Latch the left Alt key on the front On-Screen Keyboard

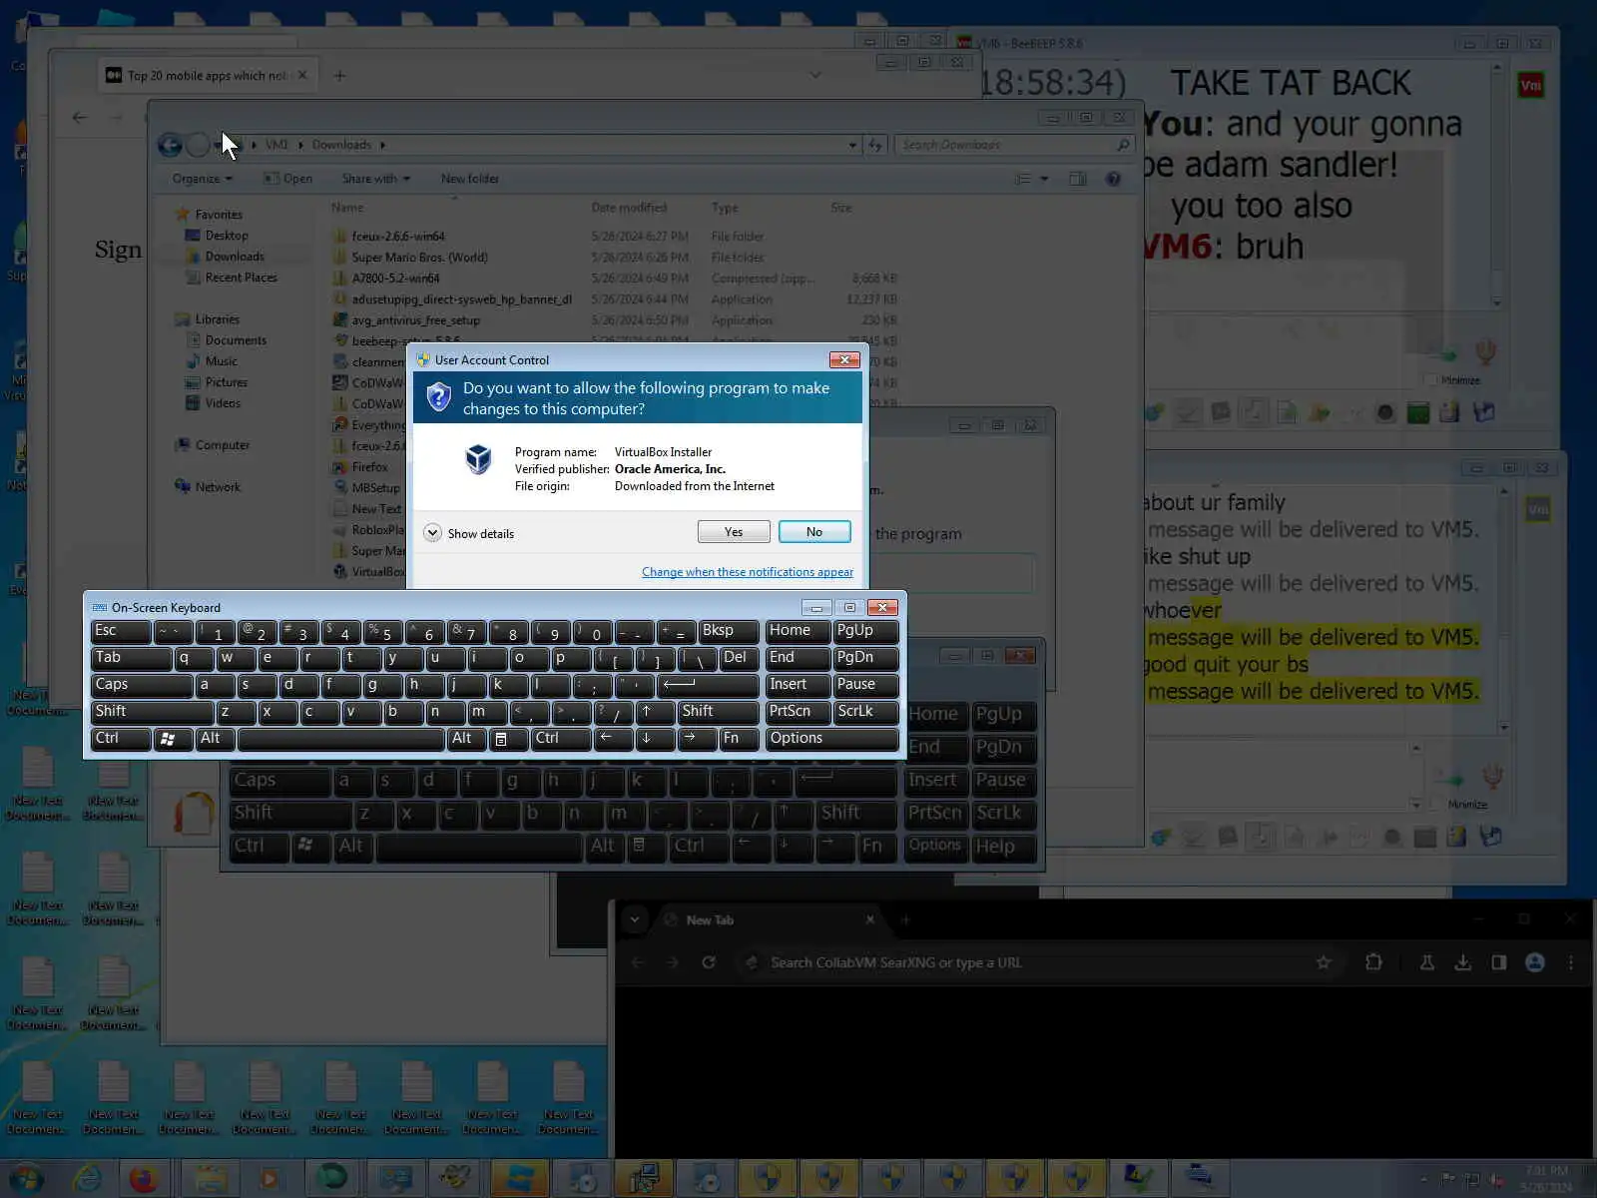[x=215, y=739]
